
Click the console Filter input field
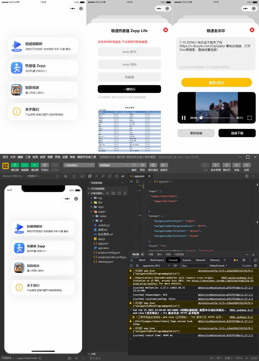(194, 266)
